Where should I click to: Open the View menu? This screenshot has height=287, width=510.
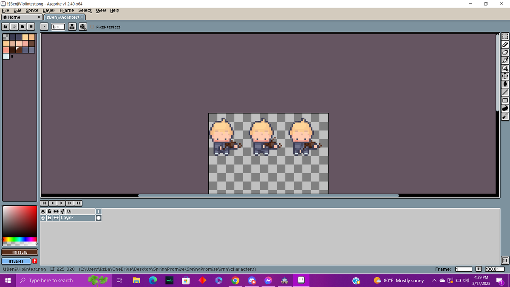point(101,10)
